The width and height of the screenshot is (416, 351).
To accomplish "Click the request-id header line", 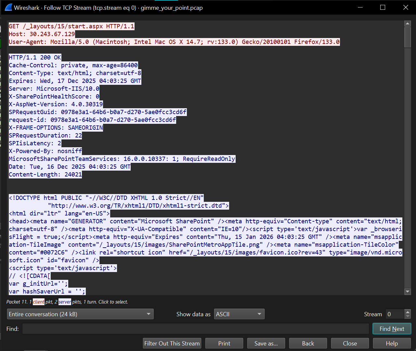I will tap(92, 120).
